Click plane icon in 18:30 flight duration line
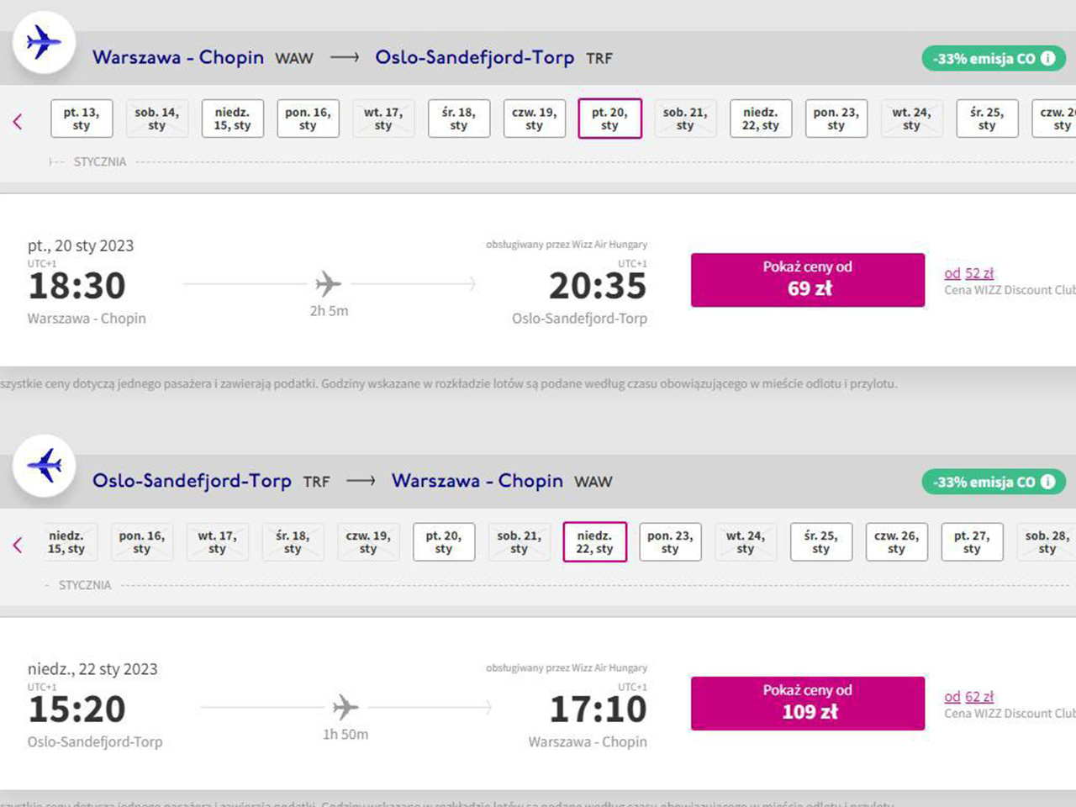Viewport: 1076px width, 807px height. 328,284
